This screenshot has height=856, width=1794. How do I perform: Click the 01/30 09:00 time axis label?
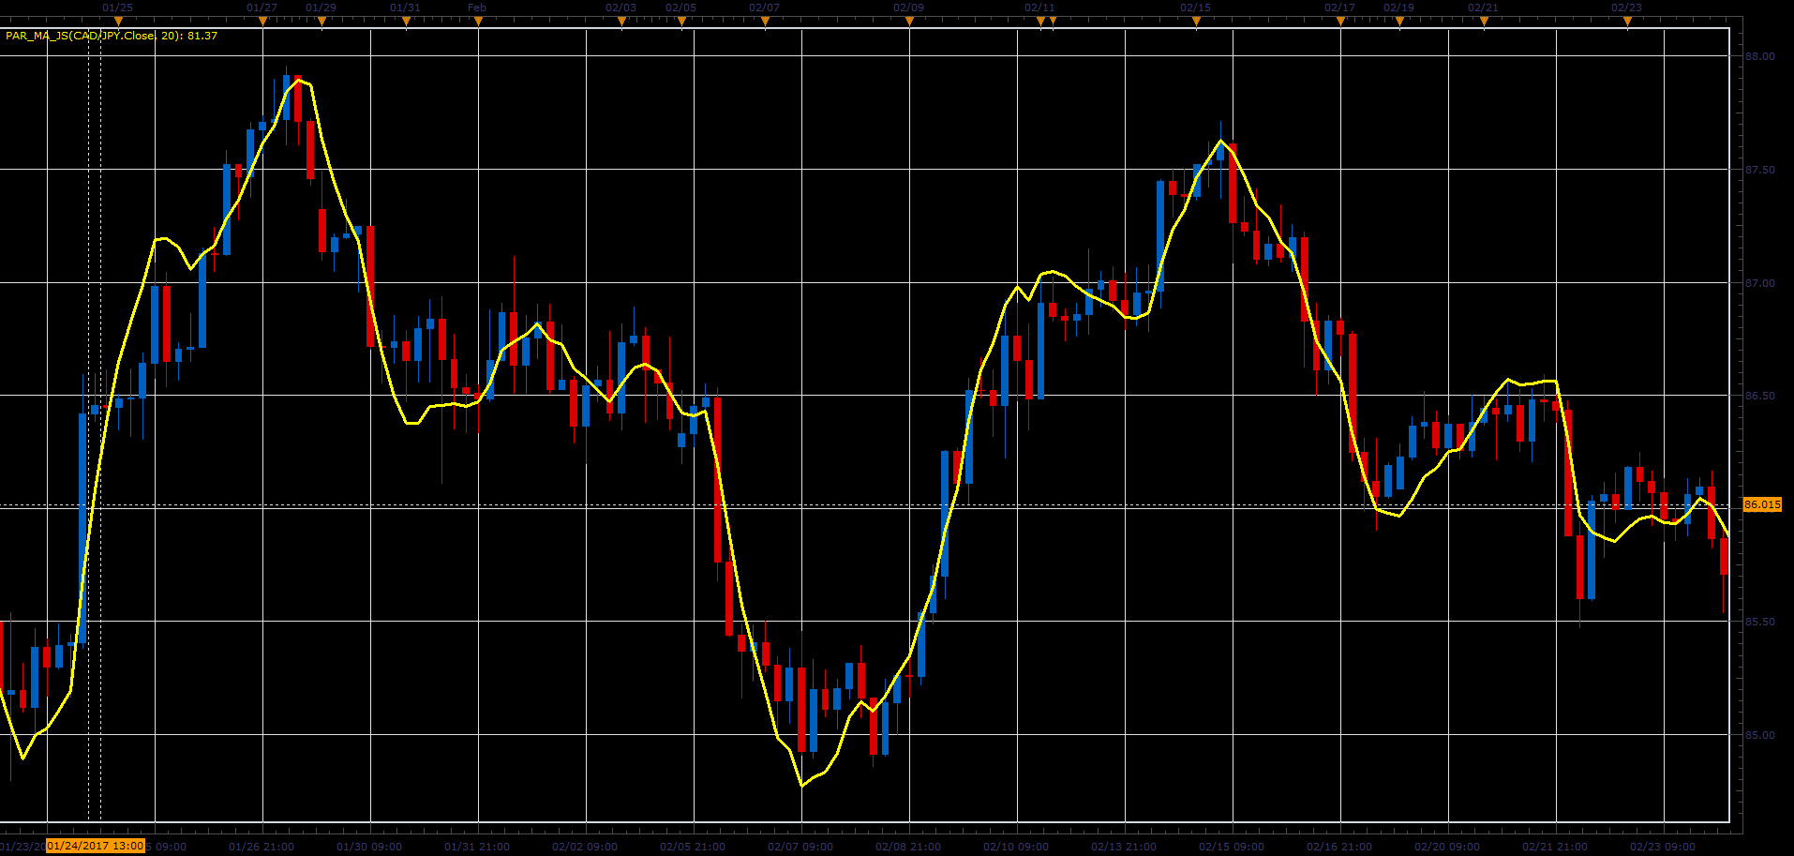369,847
